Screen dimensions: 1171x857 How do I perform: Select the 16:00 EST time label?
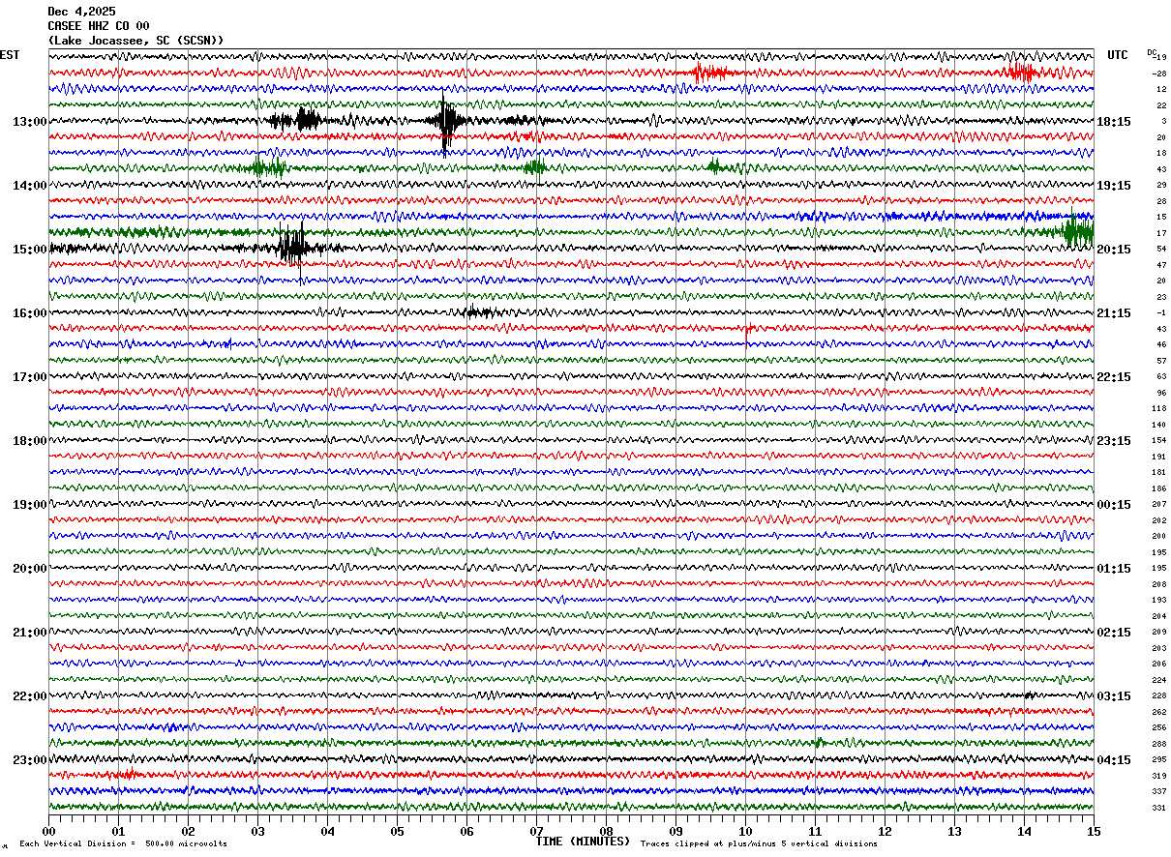pyautogui.click(x=29, y=313)
